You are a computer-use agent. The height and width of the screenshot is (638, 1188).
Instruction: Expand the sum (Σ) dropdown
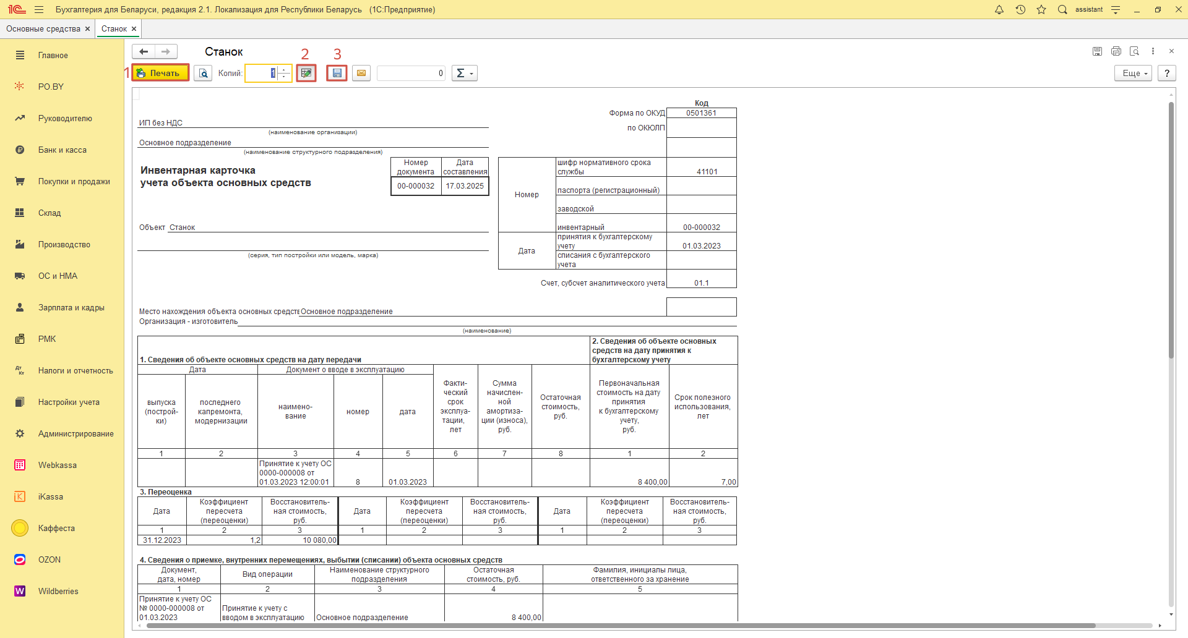[464, 73]
